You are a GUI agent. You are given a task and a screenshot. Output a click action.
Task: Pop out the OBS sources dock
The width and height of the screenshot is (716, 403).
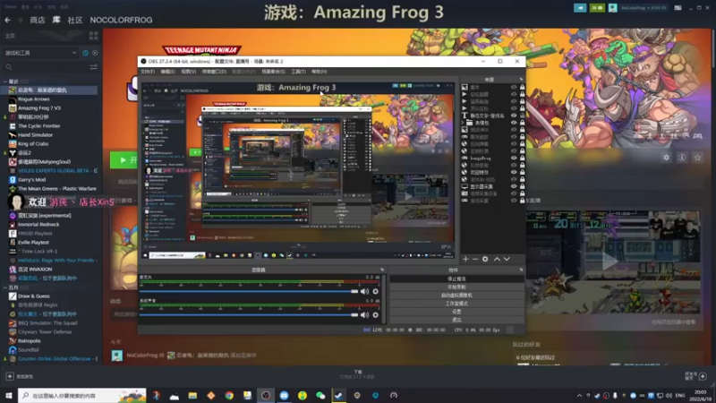521,80
